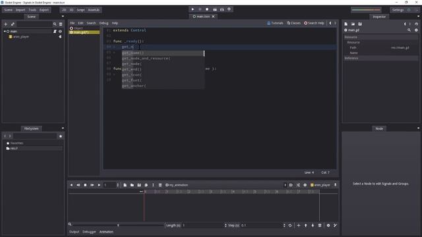This screenshot has width=422, height=237.
Task: Open script editor Help menu
Action: (115, 23)
